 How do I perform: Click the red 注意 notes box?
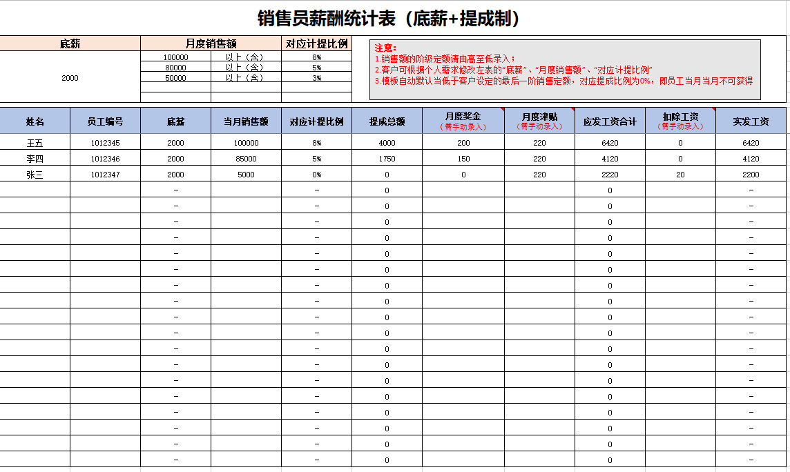565,69
